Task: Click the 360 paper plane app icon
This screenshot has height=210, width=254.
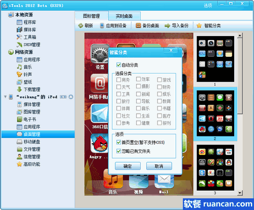Action: click(100, 113)
